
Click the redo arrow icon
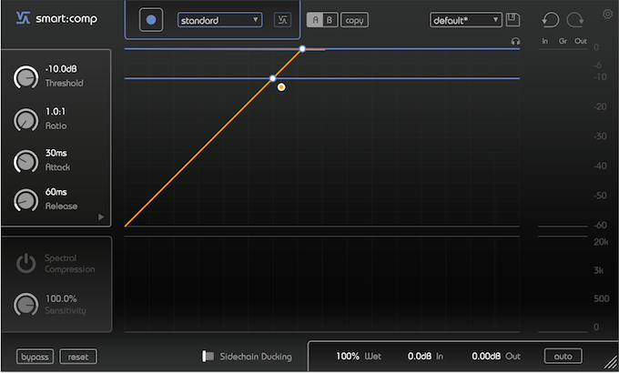point(574,20)
